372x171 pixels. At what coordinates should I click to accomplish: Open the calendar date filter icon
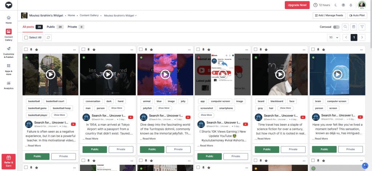click(x=353, y=27)
